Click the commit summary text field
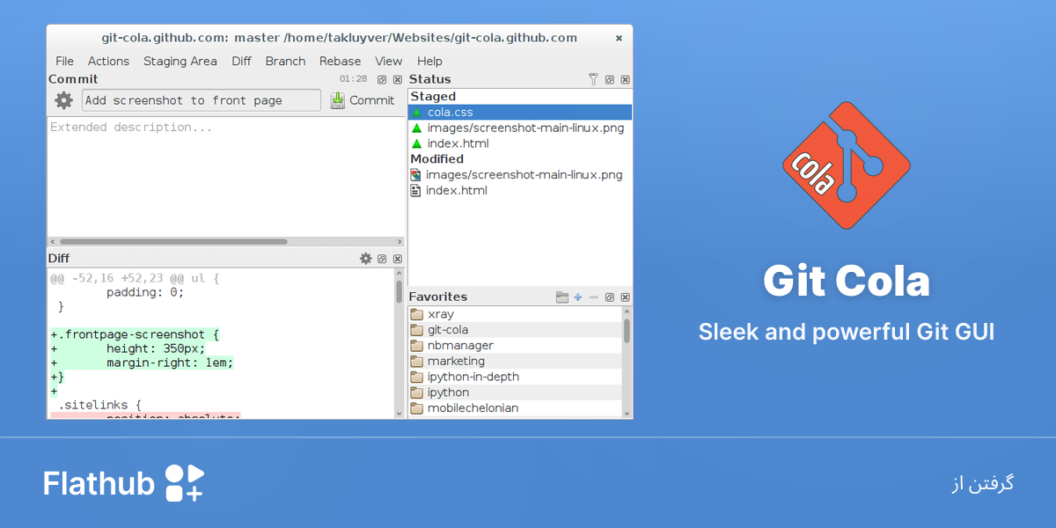Image resolution: width=1056 pixels, height=528 pixels. 202,100
